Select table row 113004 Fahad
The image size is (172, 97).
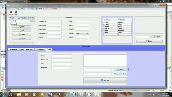point(117,24)
